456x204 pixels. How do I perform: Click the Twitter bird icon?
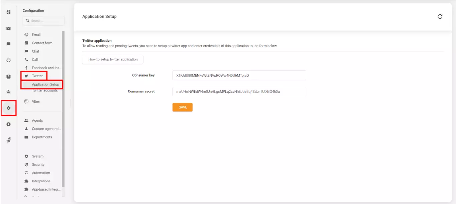tap(26, 76)
